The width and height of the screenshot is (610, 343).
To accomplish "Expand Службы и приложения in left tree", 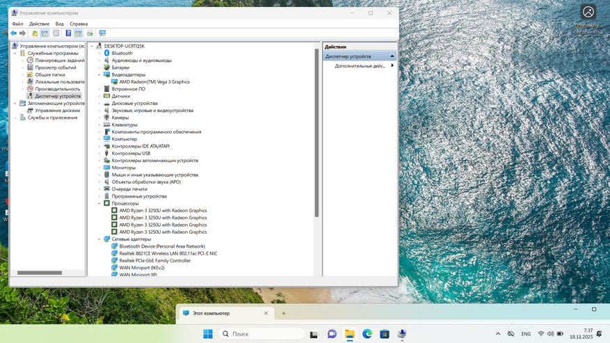I will (15, 118).
